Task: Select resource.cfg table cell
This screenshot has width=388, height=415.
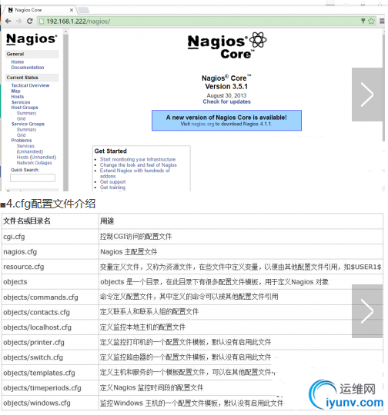Action: point(50,267)
